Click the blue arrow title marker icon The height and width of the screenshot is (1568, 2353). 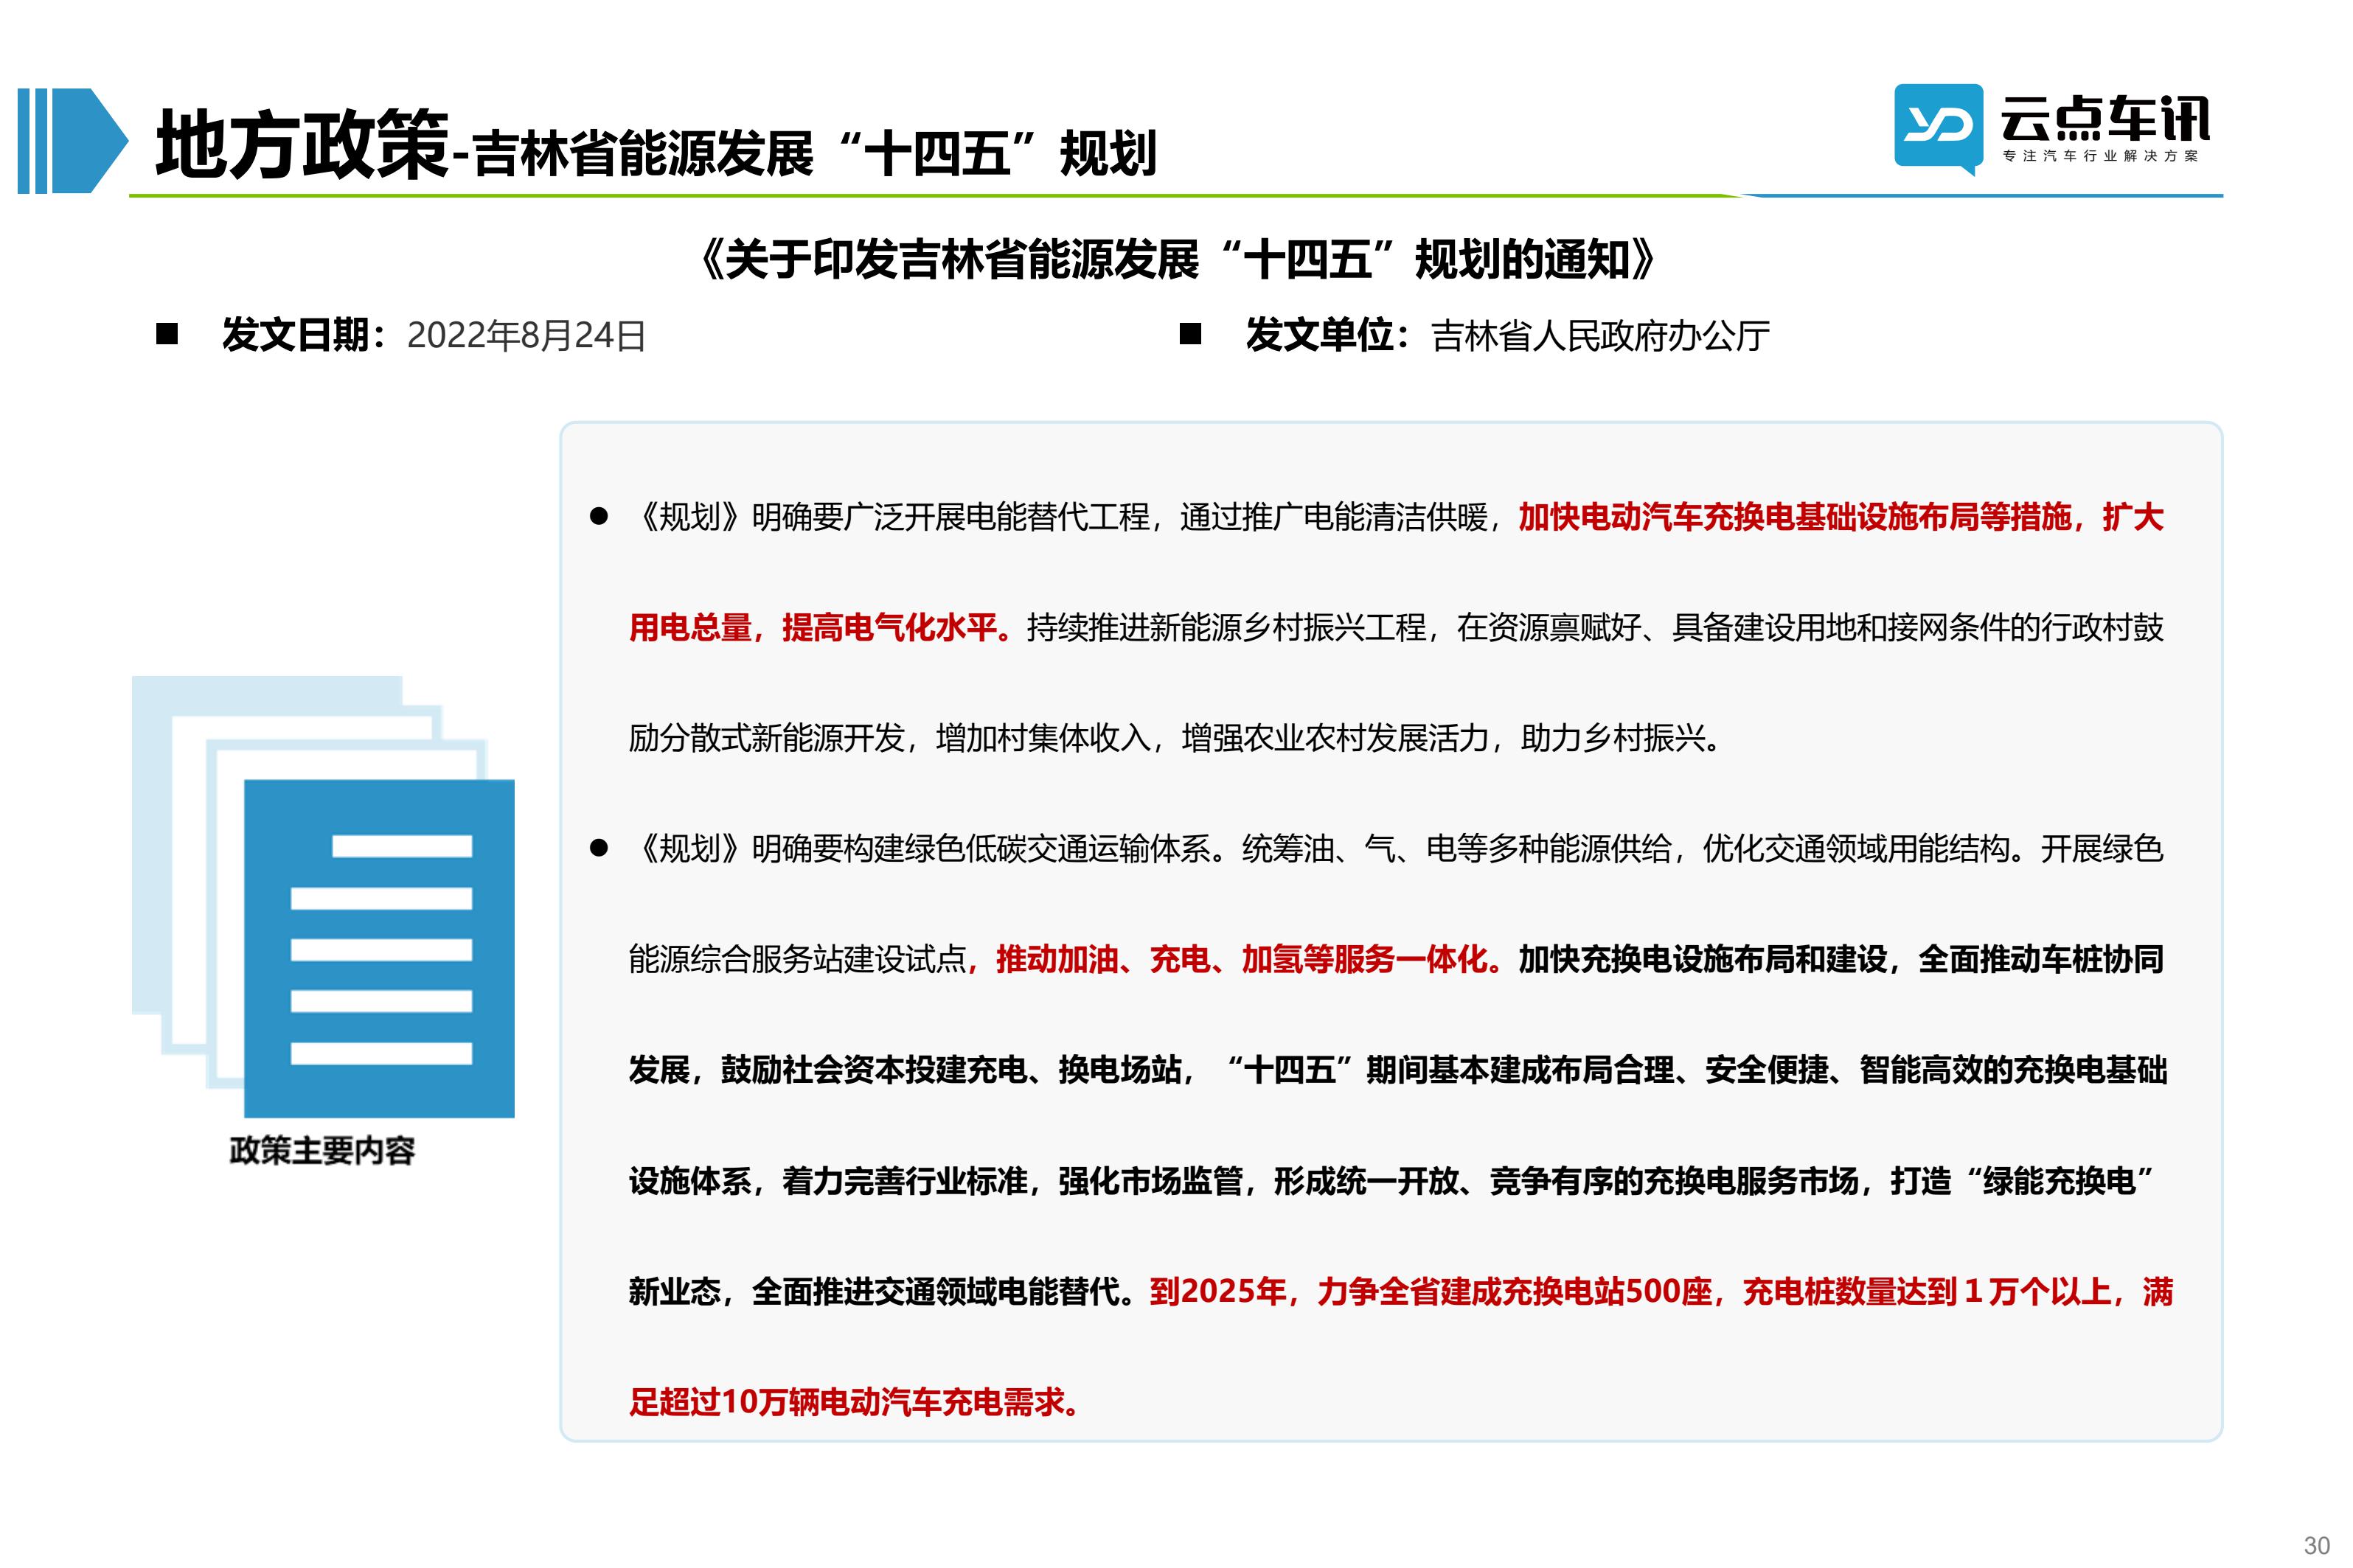pyautogui.click(x=73, y=141)
